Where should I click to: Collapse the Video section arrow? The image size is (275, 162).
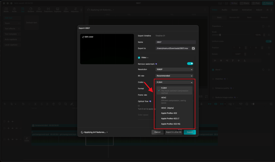pos(148,57)
